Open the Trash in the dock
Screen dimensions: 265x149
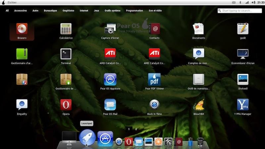200,142
